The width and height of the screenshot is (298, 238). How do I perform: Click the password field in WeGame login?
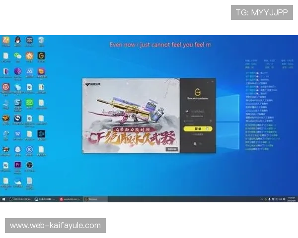[198, 116]
